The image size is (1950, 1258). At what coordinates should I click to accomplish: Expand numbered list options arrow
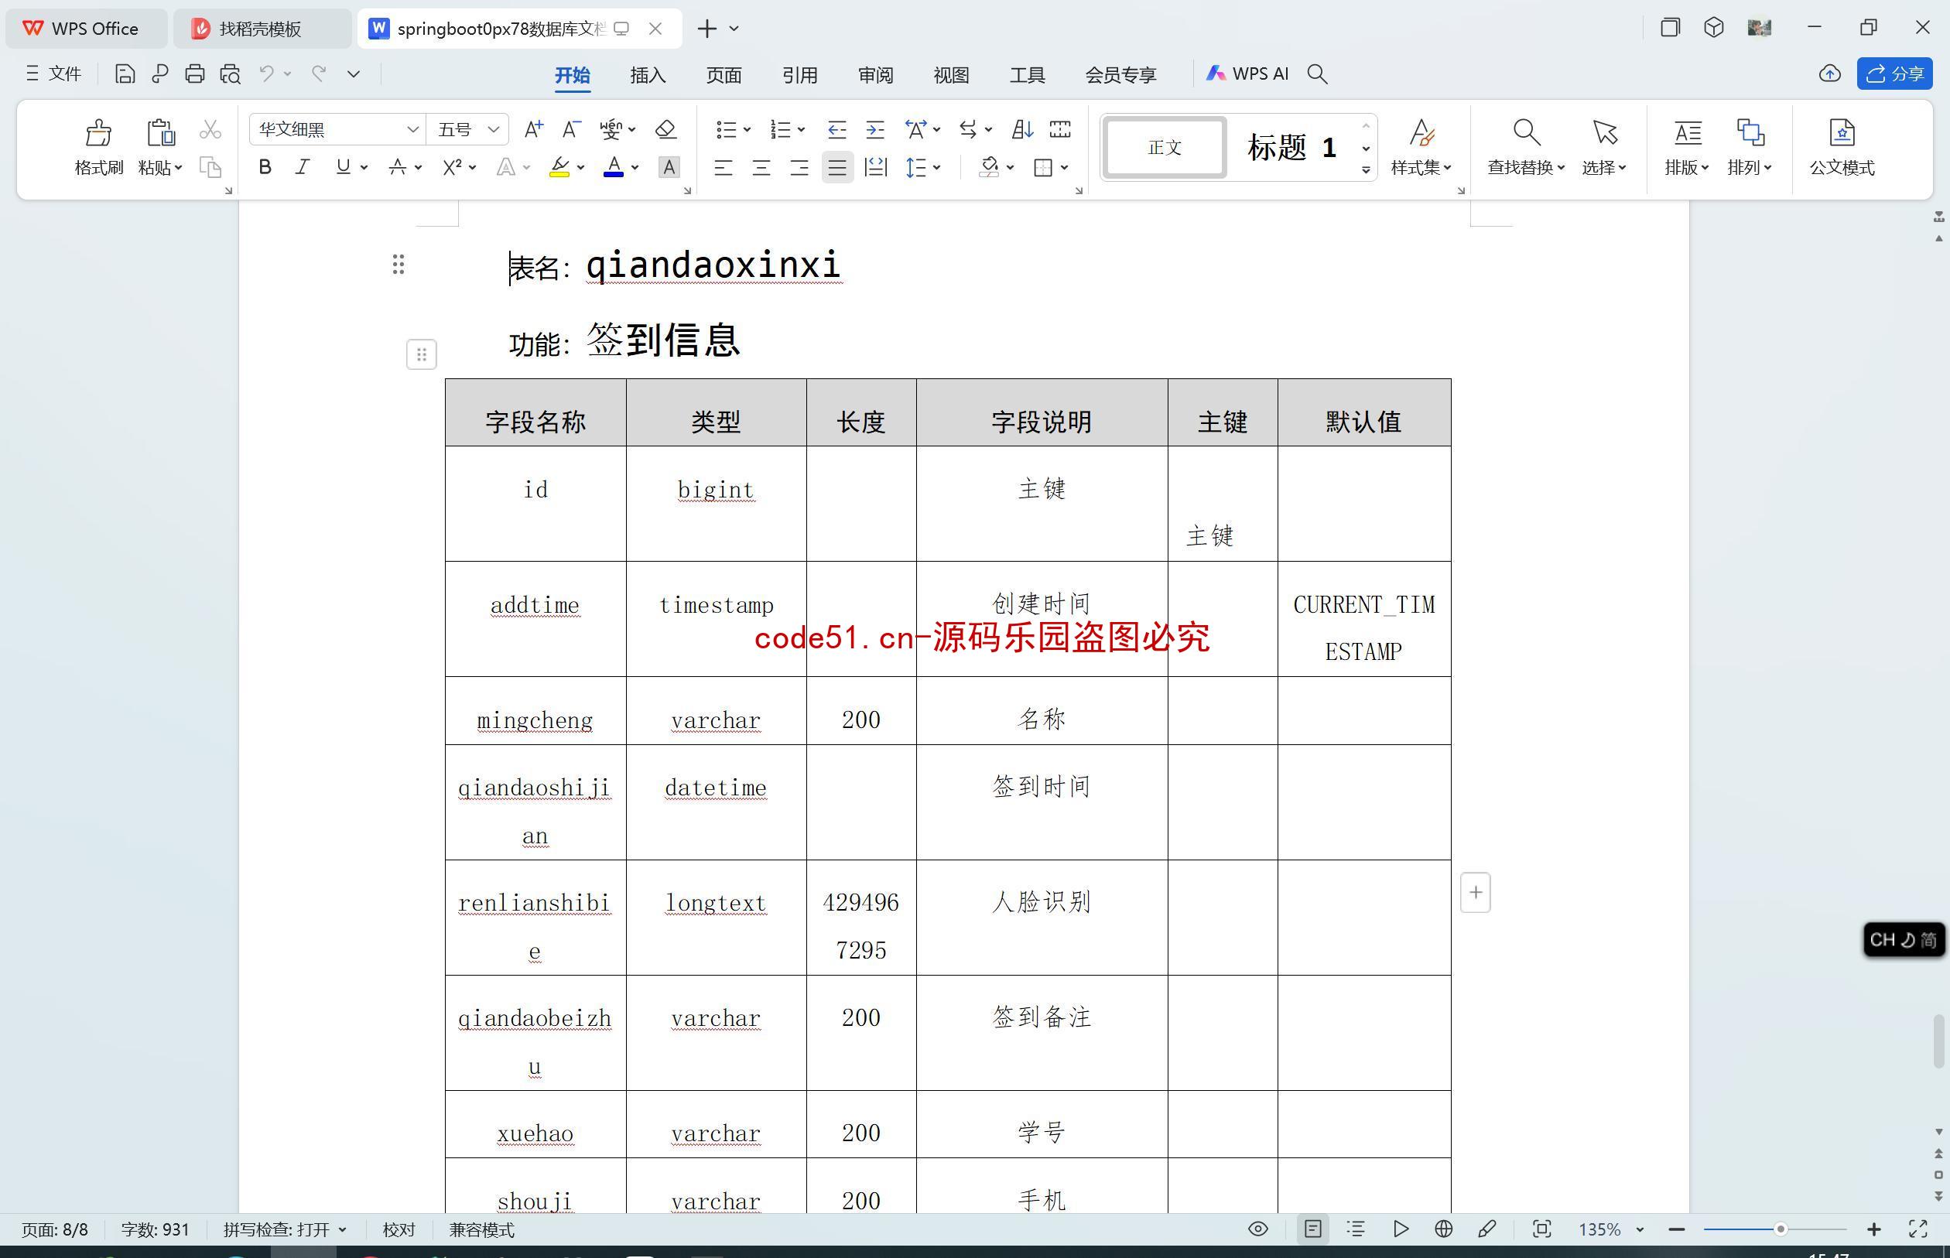click(802, 129)
